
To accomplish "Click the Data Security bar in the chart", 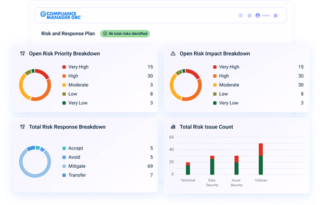I will tap(212, 165).
